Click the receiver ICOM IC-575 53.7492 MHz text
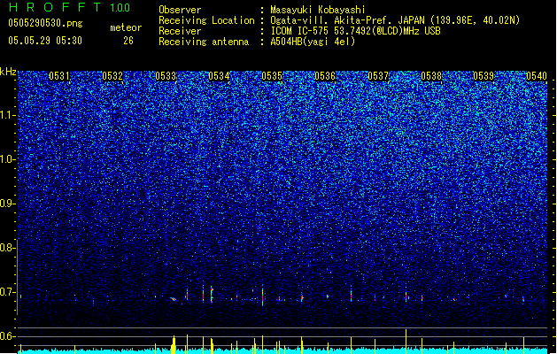 coord(355,31)
